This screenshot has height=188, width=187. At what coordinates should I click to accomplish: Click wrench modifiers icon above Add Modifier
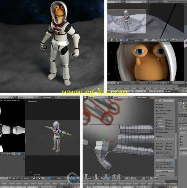click(180, 119)
